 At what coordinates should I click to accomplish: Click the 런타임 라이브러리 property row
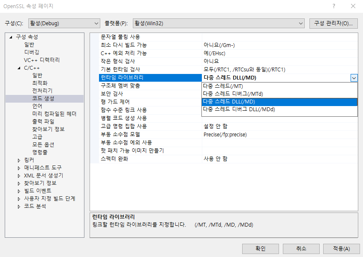150,77
